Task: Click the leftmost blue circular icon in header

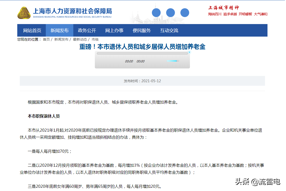Action: (x=157, y=12)
